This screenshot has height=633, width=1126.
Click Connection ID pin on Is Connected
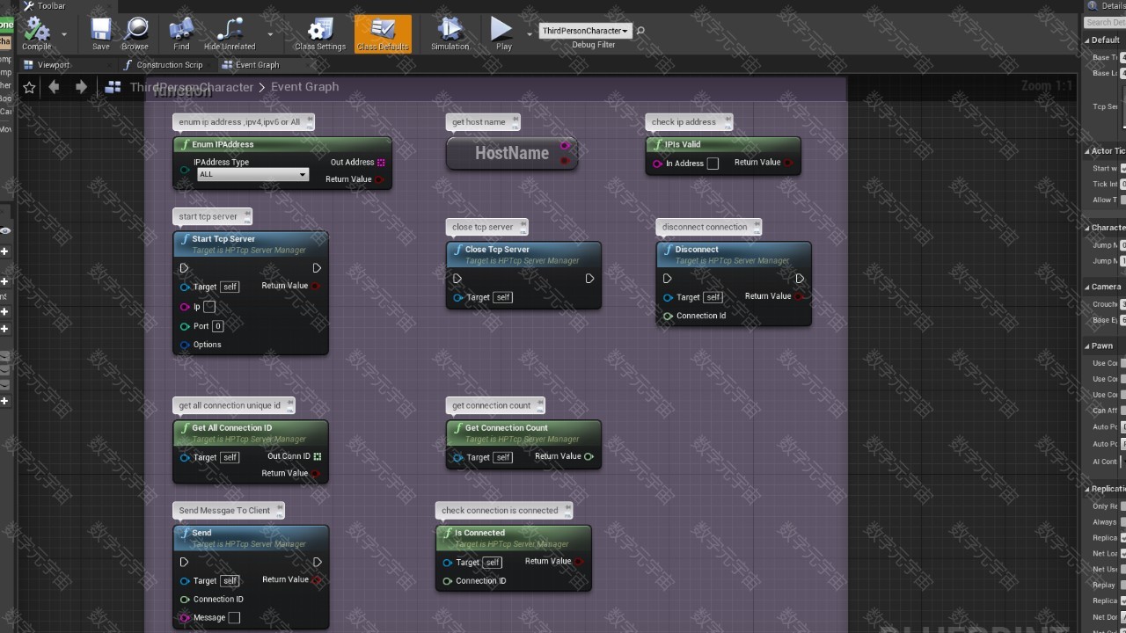[448, 581]
